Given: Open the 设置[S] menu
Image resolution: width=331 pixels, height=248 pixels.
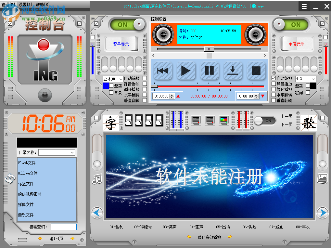Looking at the screenshot, I should 26,5.
